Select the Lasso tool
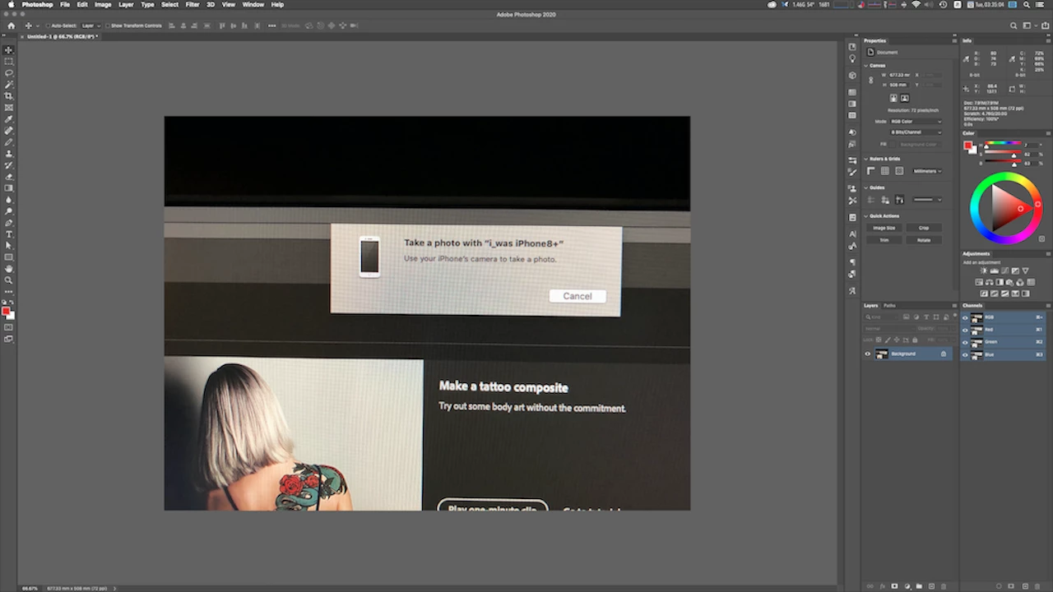This screenshot has height=592, width=1053. [x=9, y=73]
